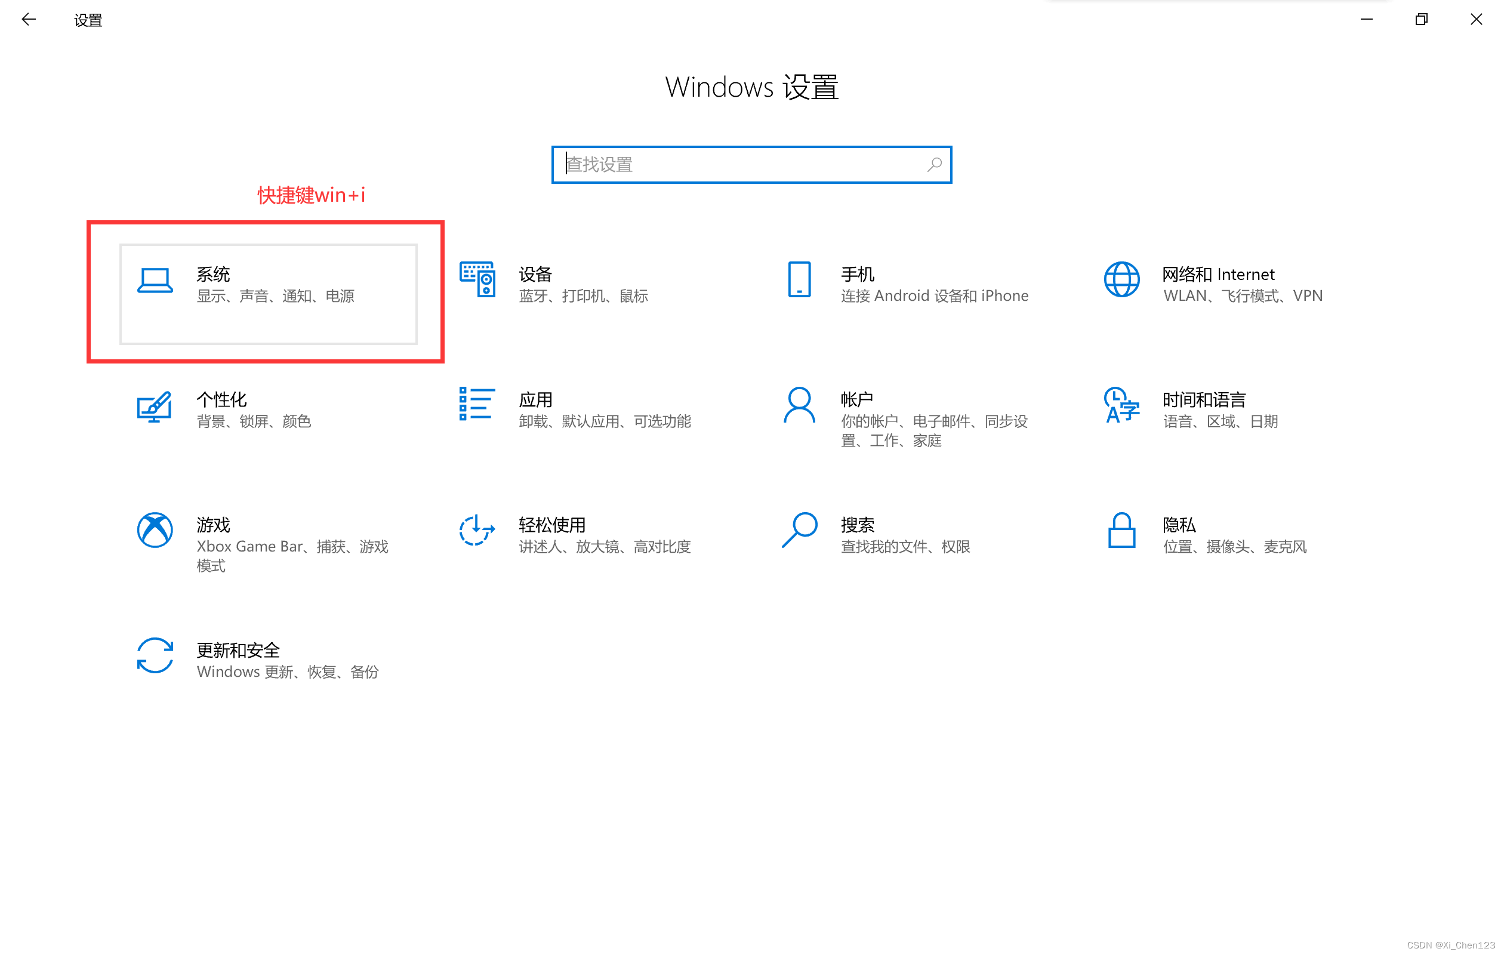Image resolution: width=1504 pixels, height=955 pixels.
Task: Open 网络和 Internet via globe icon
Action: tap(1122, 279)
